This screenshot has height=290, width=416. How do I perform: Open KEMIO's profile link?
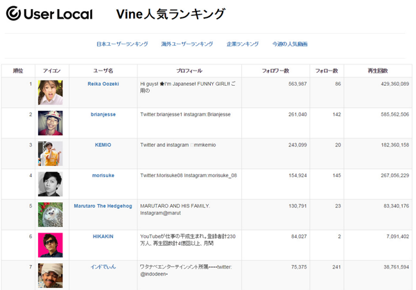[103, 145]
